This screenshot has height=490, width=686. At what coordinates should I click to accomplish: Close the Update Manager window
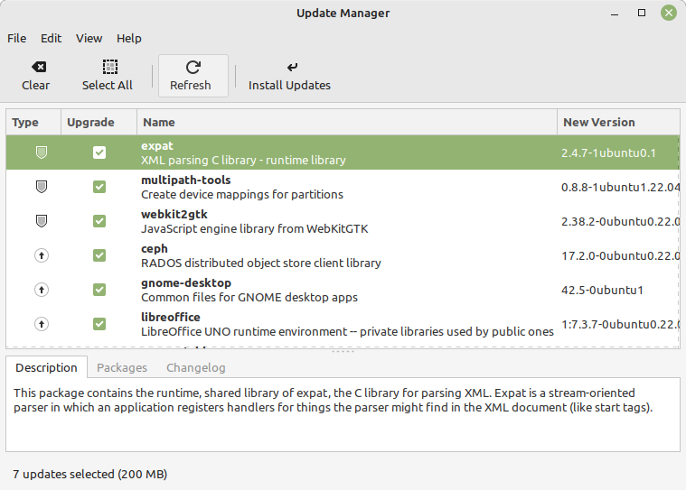(x=669, y=13)
